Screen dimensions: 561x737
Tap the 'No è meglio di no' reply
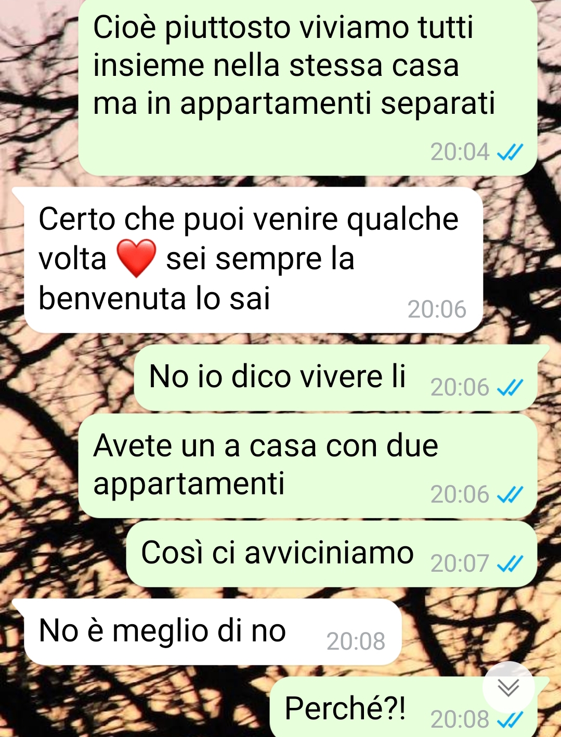[x=213, y=632]
